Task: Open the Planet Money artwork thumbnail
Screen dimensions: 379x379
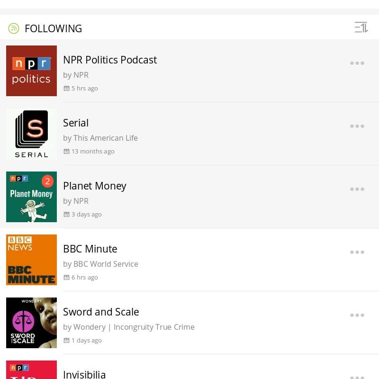Action: 31,197
